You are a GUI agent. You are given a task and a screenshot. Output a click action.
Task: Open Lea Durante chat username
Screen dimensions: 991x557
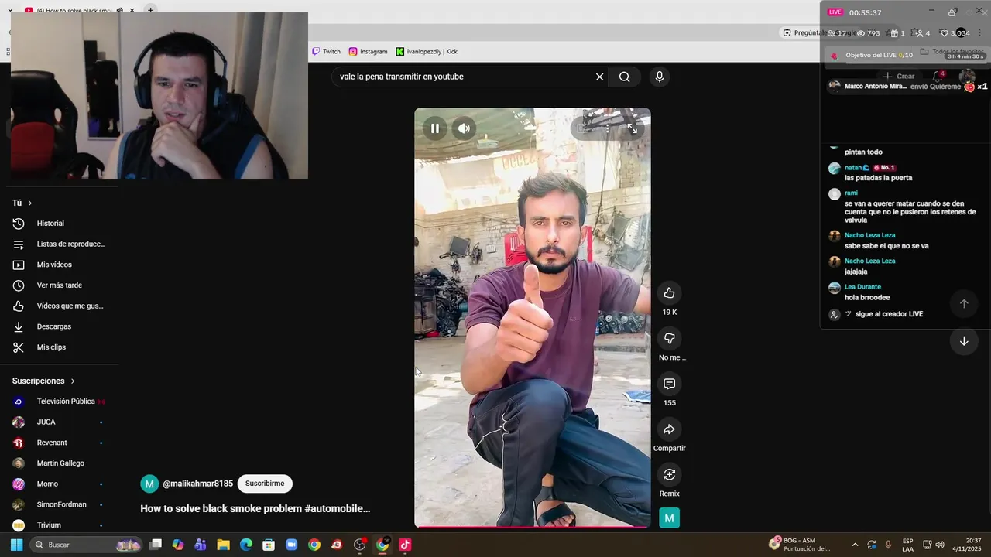[x=862, y=287]
